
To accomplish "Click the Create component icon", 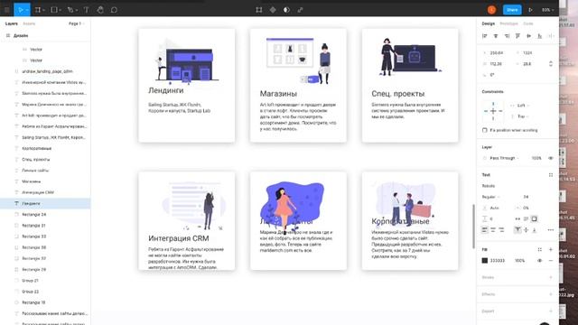I will tap(273, 10).
